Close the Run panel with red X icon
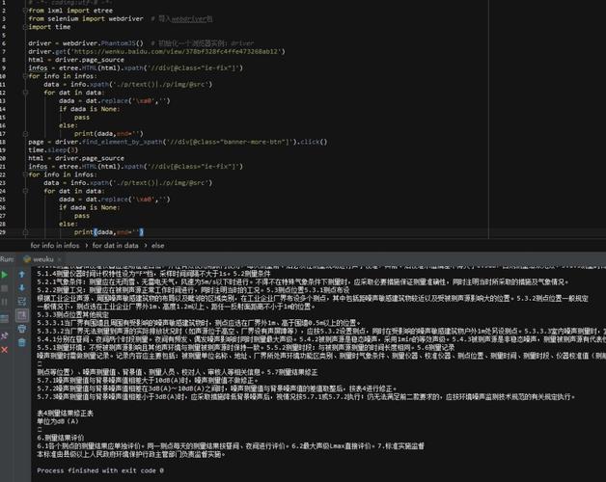The image size is (606, 482). (4, 350)
